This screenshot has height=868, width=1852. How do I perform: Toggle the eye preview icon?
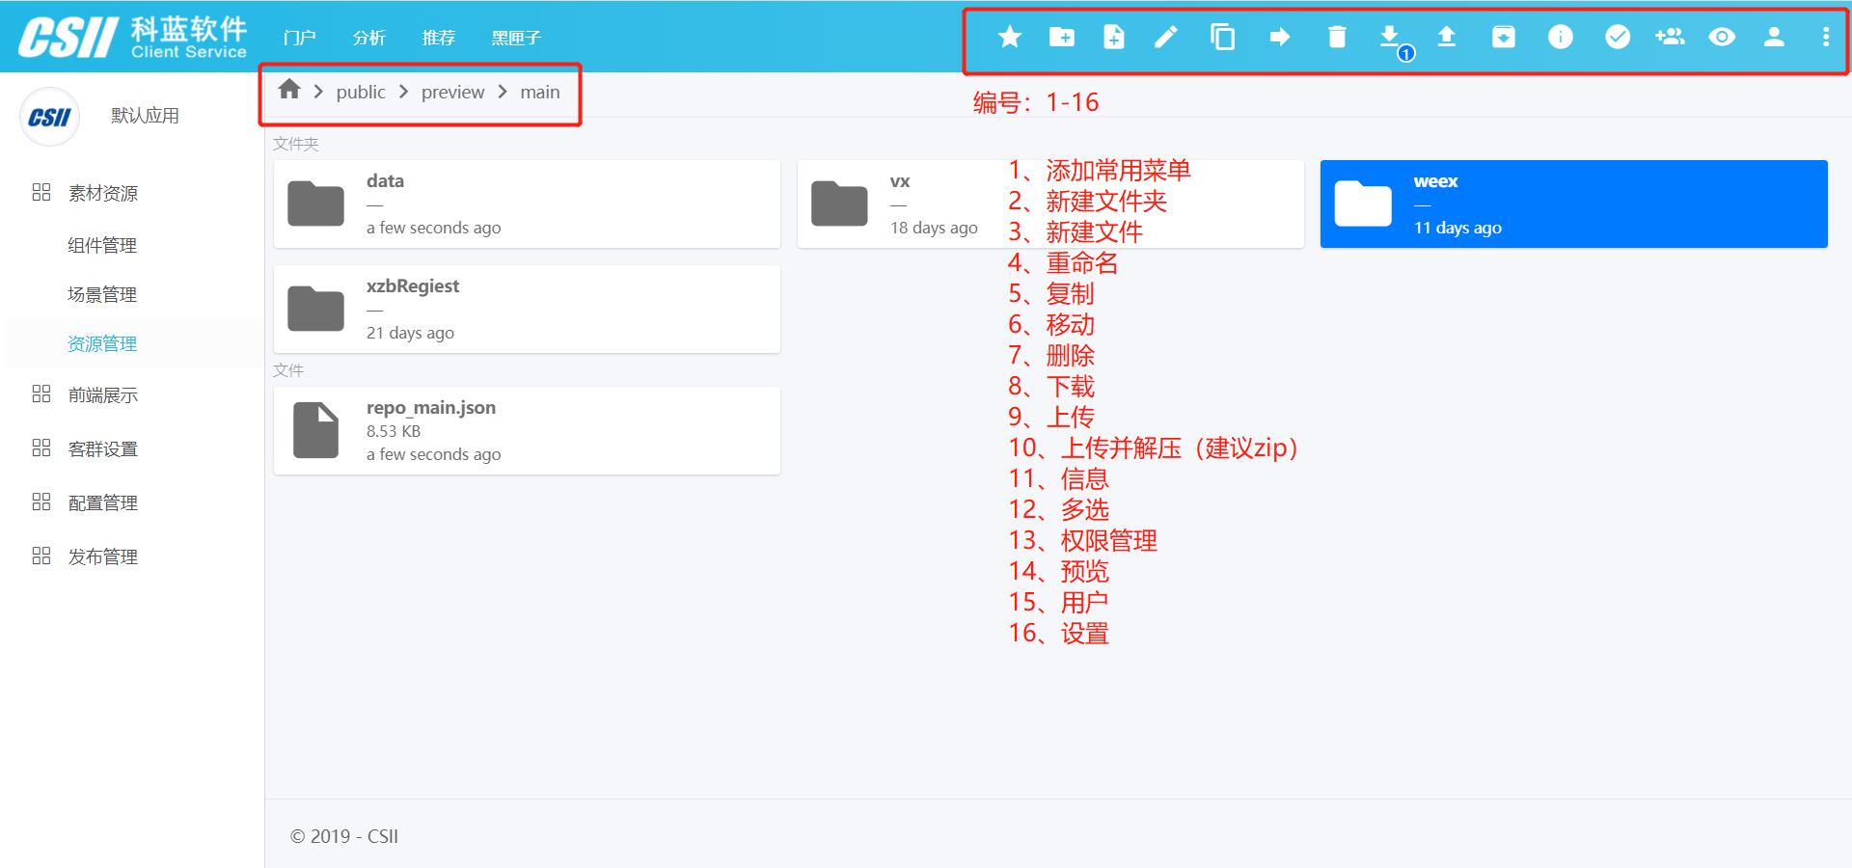pos(1722,37)
